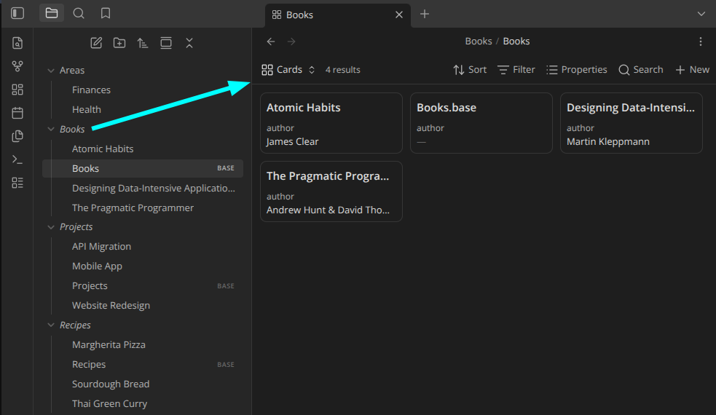
Task: Open the Atomic Habits card
Action: point(331,123)
